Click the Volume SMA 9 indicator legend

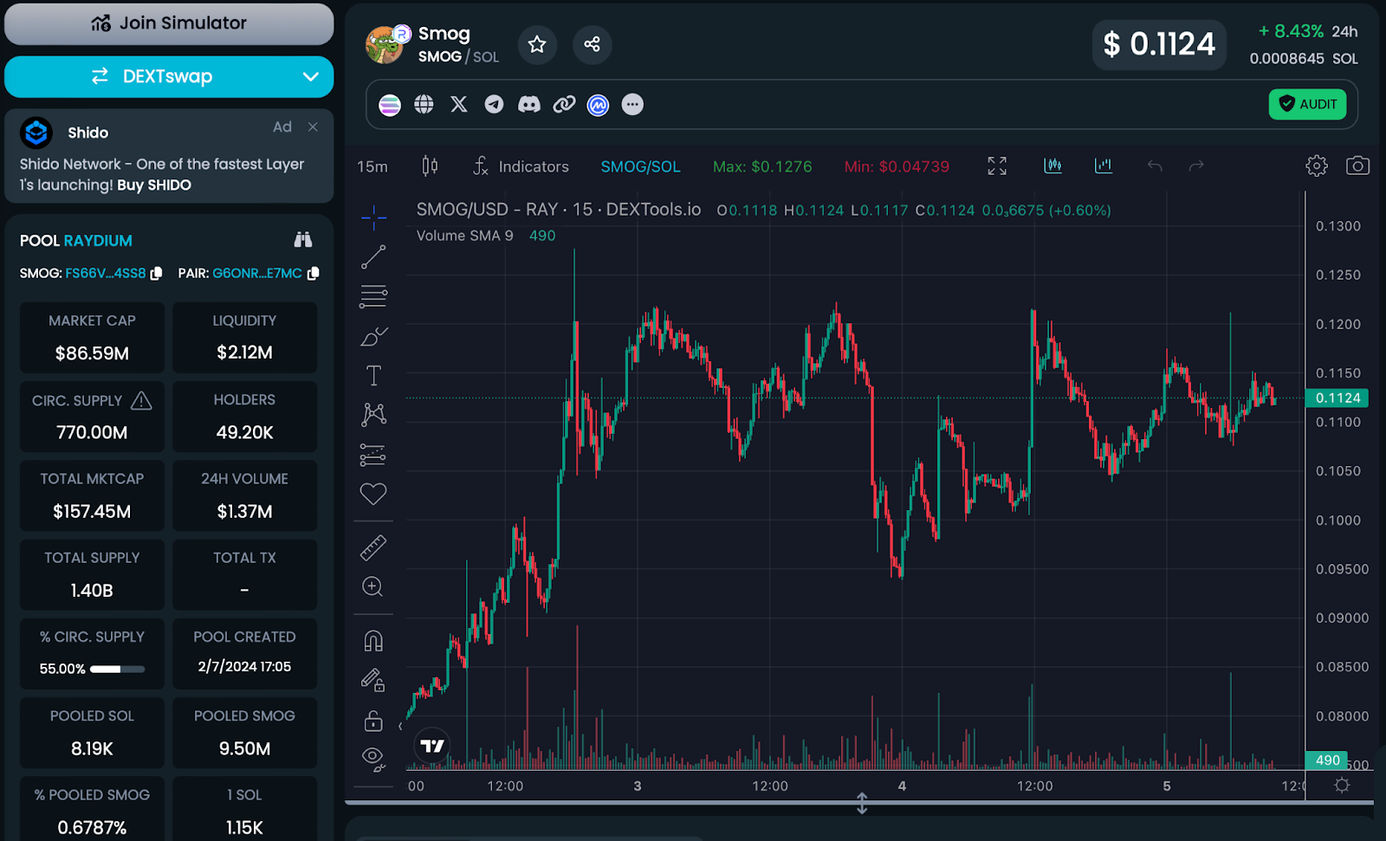coord(486,236)
